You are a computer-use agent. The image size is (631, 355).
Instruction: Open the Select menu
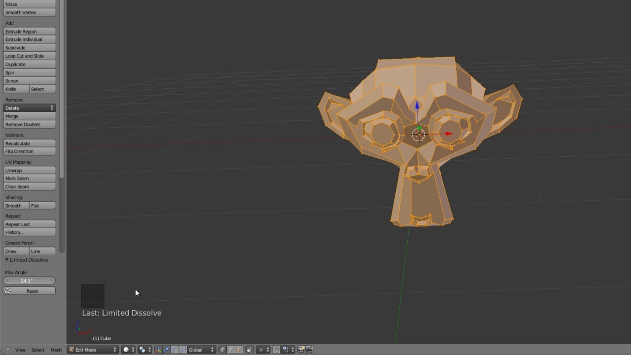pyautogui.click(x=37, y=350)
